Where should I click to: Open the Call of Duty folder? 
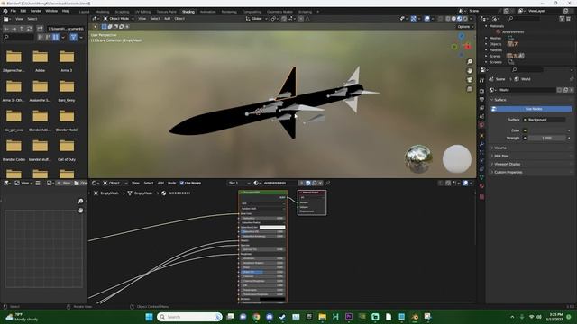(67, 150)
